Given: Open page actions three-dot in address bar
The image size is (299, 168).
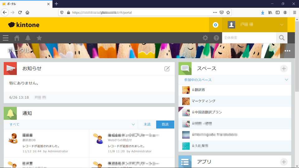Looking at the screenshot, I should pos(215,12).
